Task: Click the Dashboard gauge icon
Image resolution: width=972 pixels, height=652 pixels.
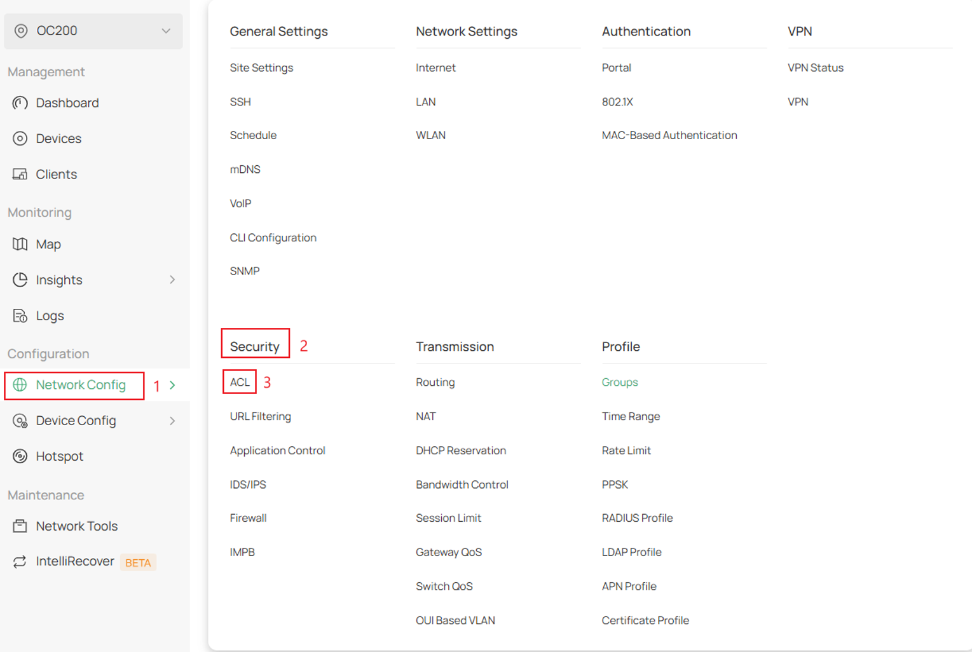Action: coord(20,103)
